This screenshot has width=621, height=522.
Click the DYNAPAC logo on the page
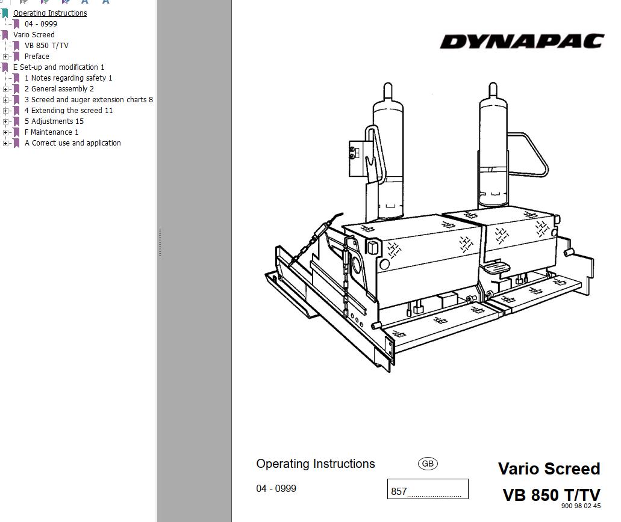pos(522,41)
